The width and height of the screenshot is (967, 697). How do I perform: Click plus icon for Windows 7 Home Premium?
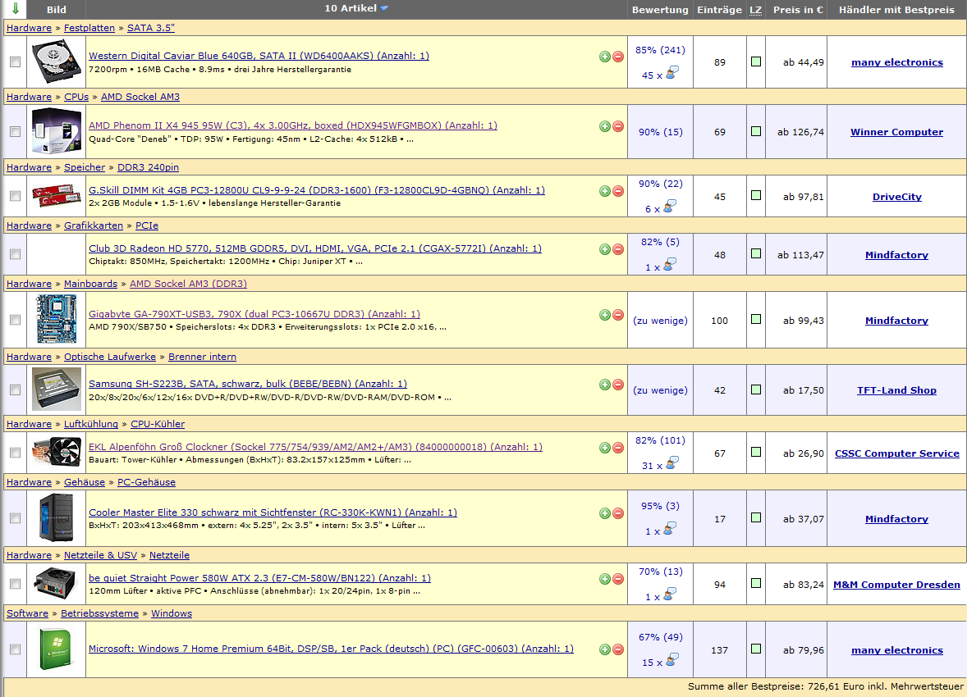pos(605,649)
